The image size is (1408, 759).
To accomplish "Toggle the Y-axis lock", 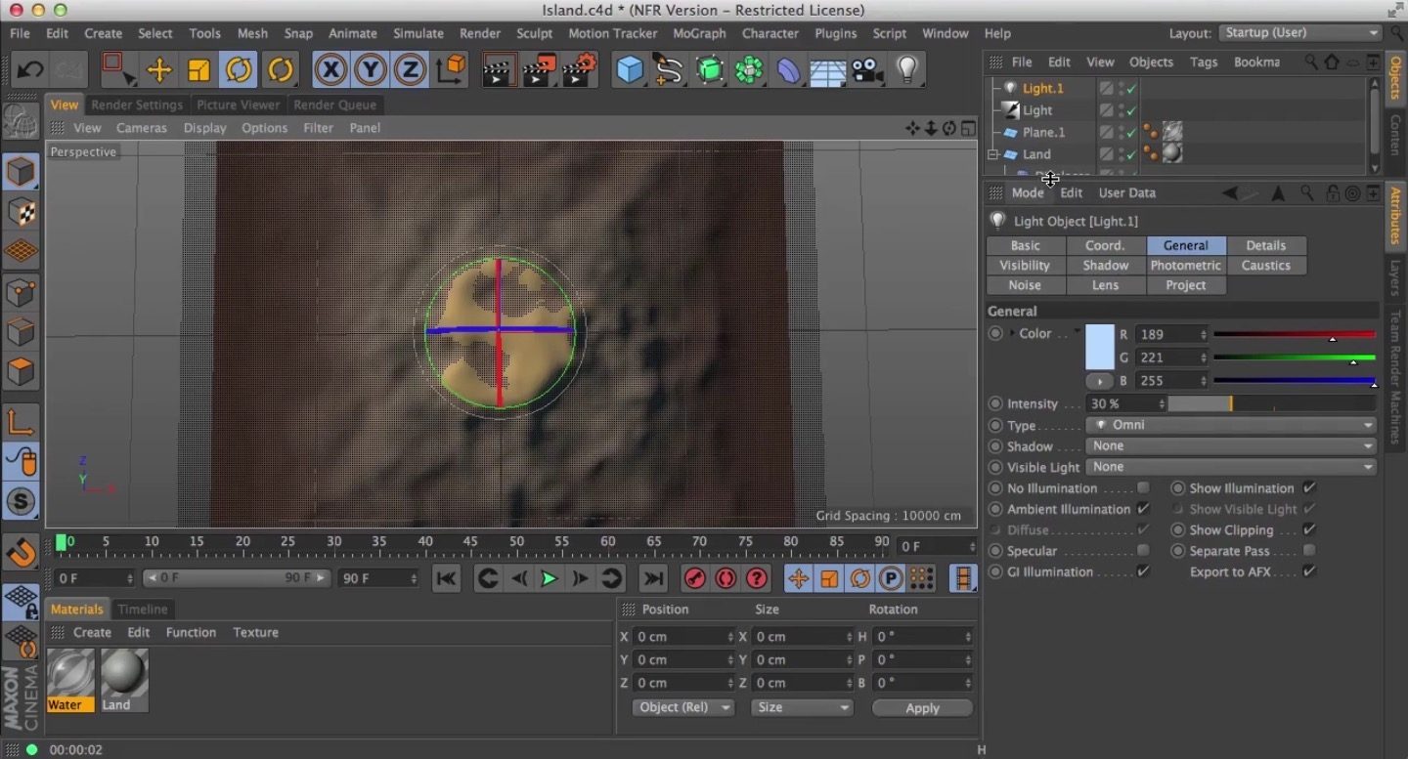I will [371, 70].
